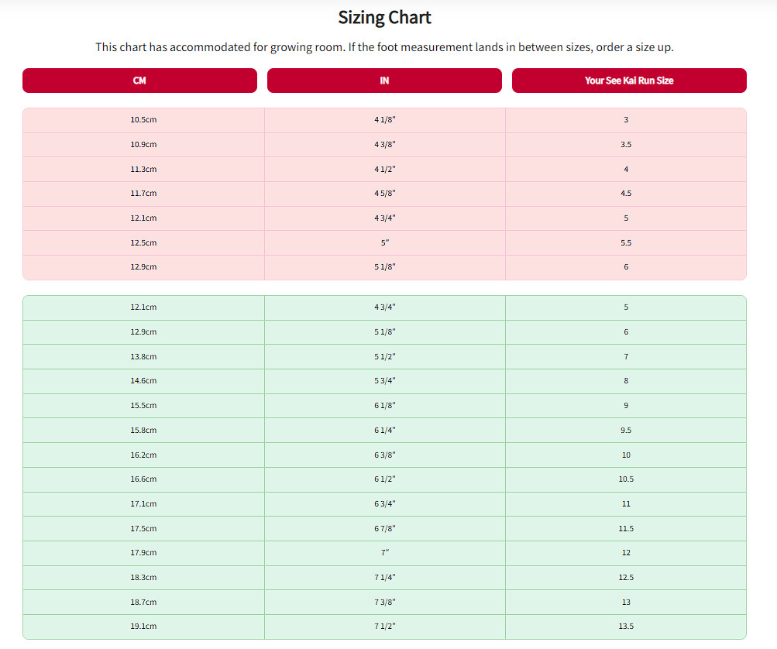The image size is (777, 649).
Task: Pick size 13 in the 18.7cm row
Action: point(626,603)
